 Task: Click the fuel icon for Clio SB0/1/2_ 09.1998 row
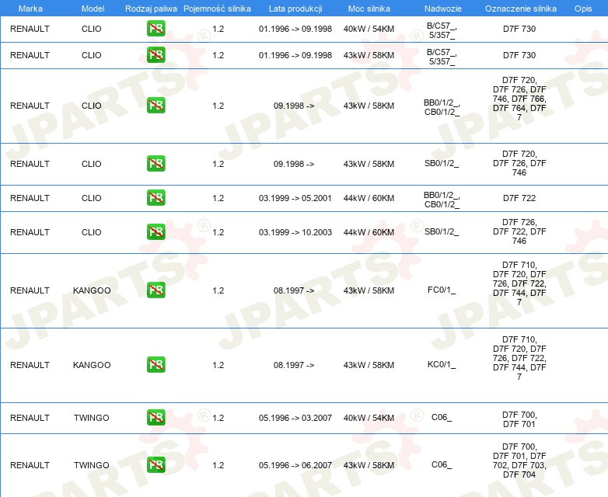pos(155,164)
